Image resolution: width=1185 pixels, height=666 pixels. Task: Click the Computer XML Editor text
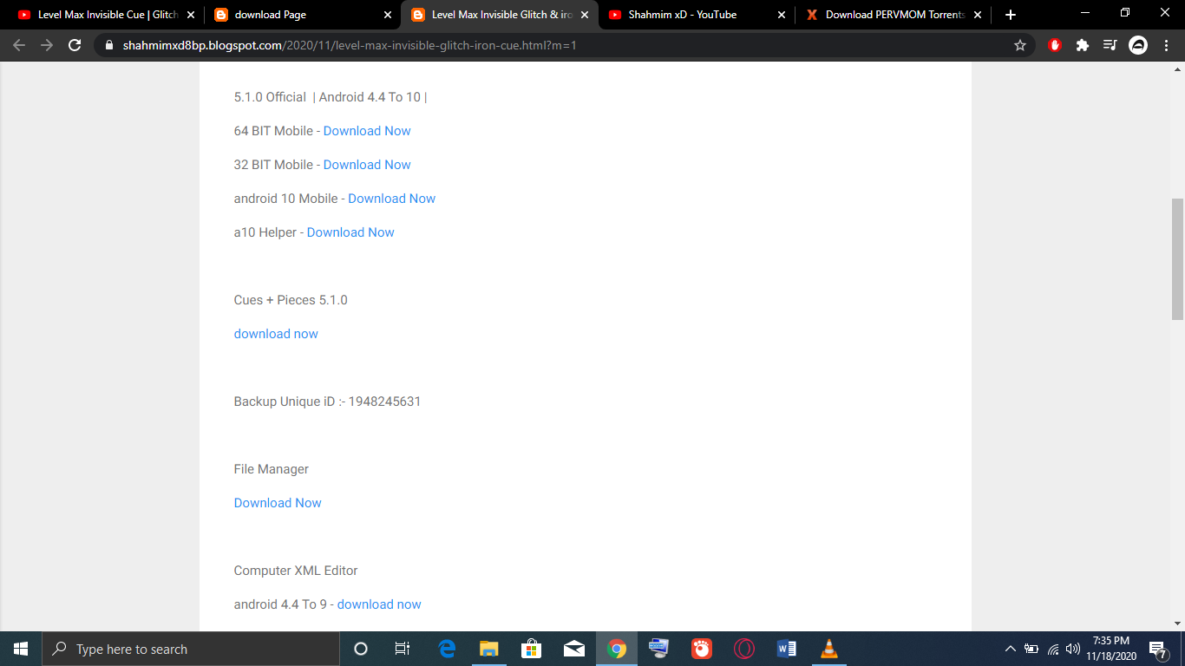coord(296,571)
